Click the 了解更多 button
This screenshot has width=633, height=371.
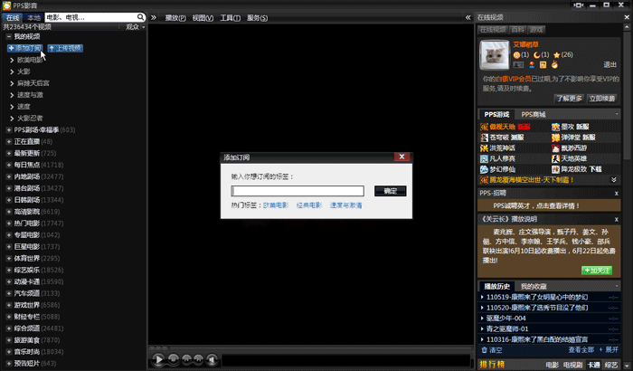coord(569,99)
